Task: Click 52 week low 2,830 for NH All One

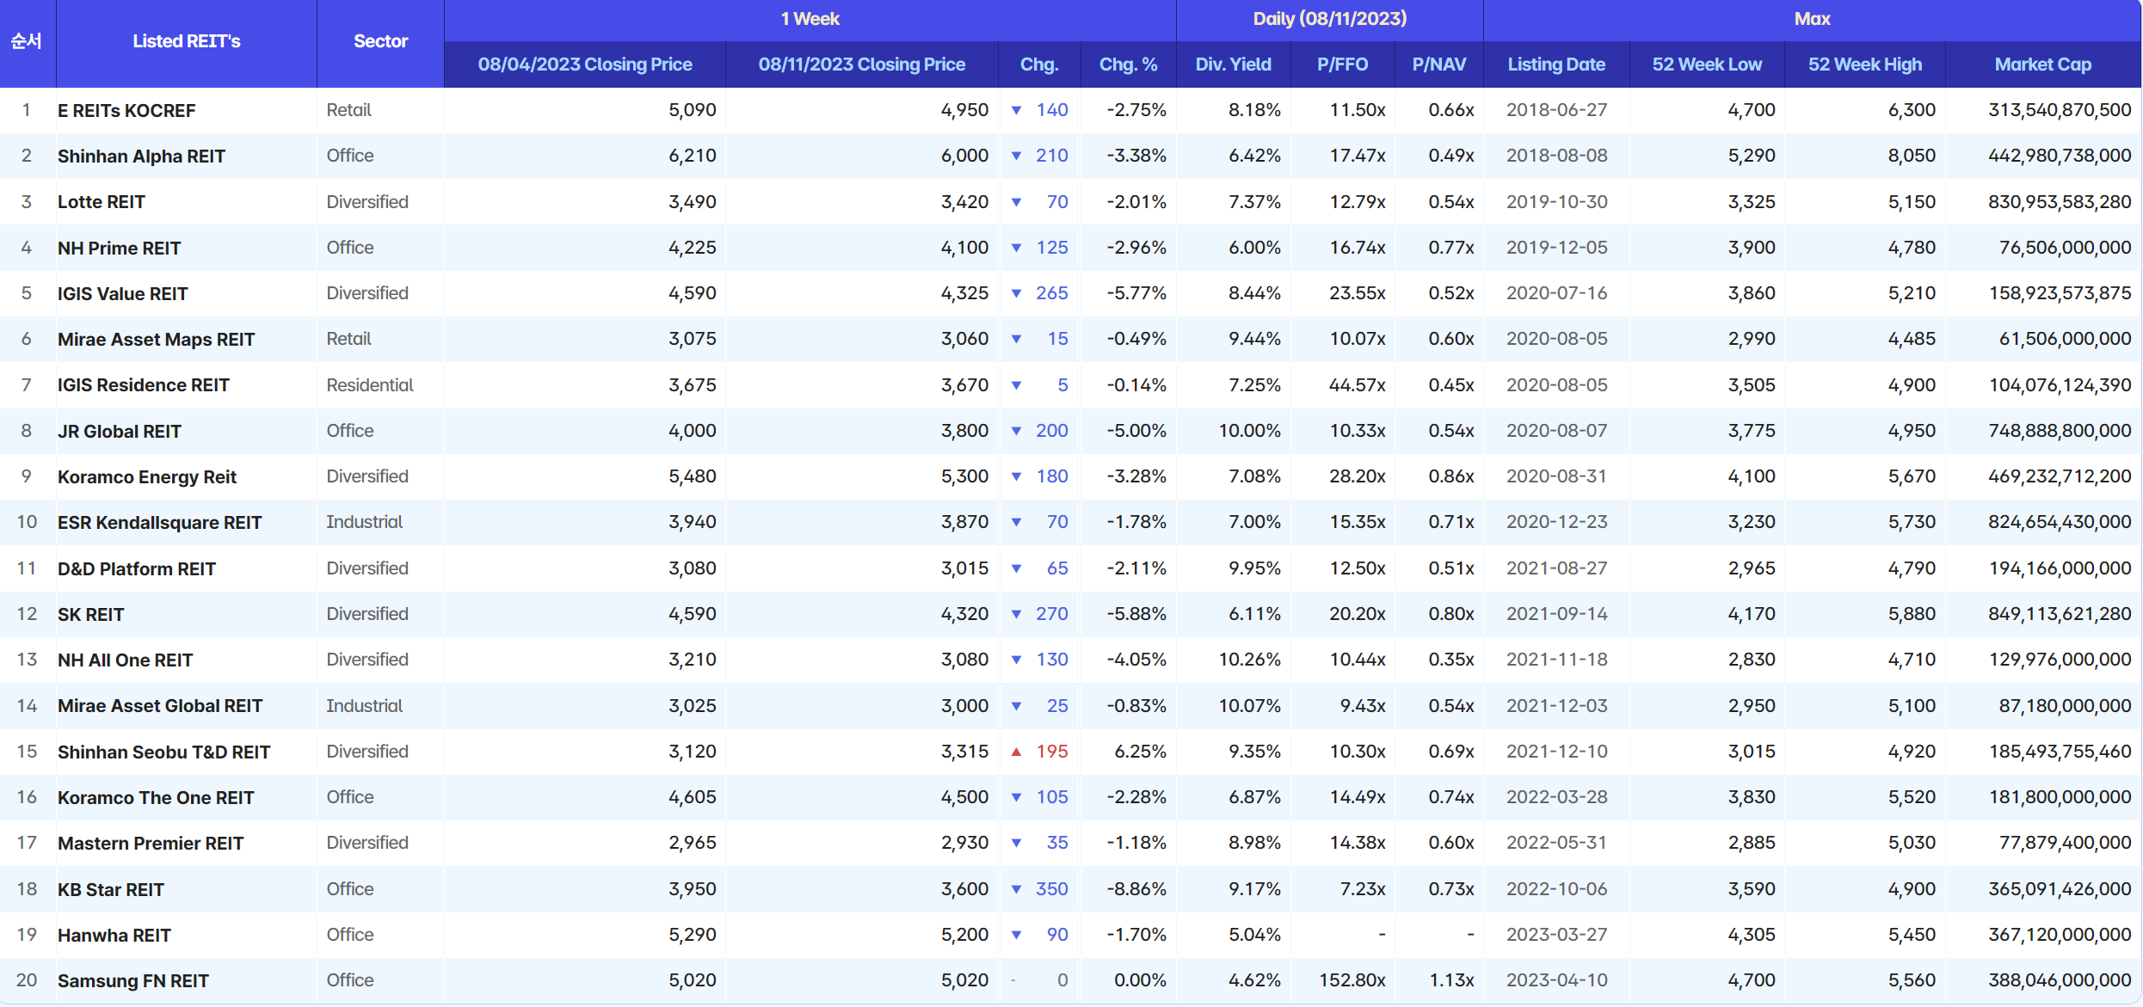Action: pyautogui.click(x=1752, y=660)
